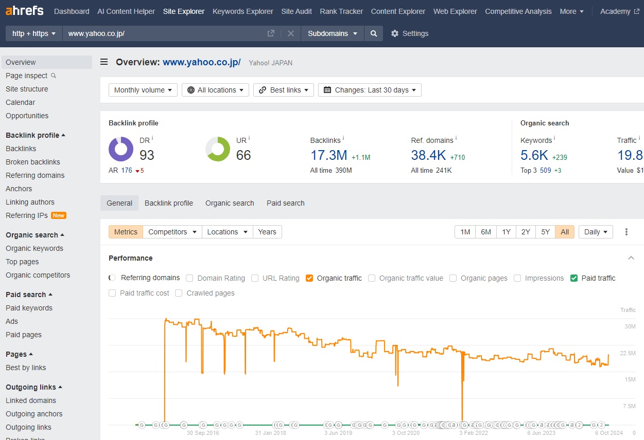This screenshot has height=440, width=644.
Task: Click the Backlinks info icon
Action: tap(343, 138)
